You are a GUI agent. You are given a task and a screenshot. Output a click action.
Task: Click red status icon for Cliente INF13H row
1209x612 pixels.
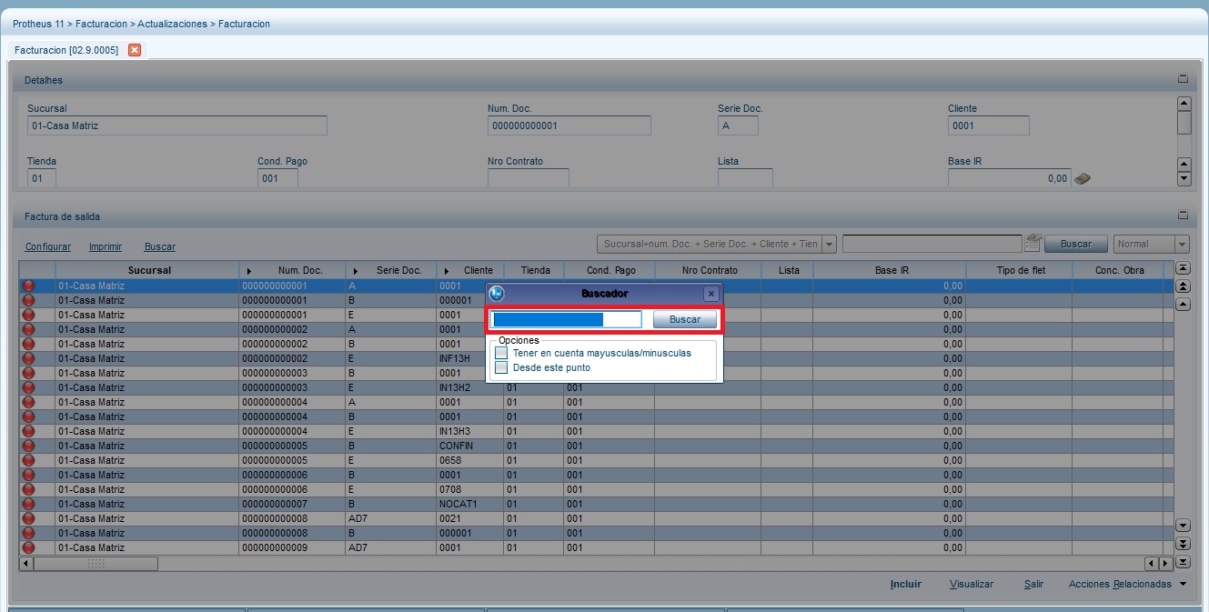tap(28, 358)
